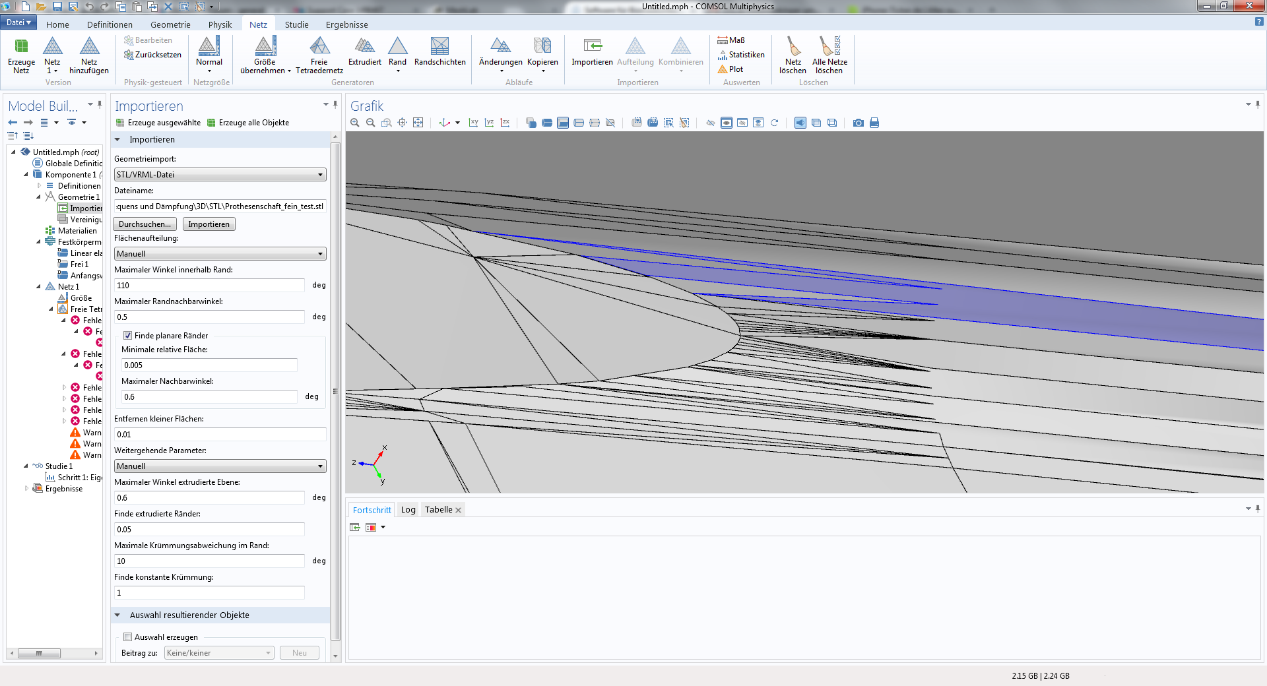Select the Freie Tetraedernetz generator
The height and width of the screenshot is (686, 1267).
(319, 47)
